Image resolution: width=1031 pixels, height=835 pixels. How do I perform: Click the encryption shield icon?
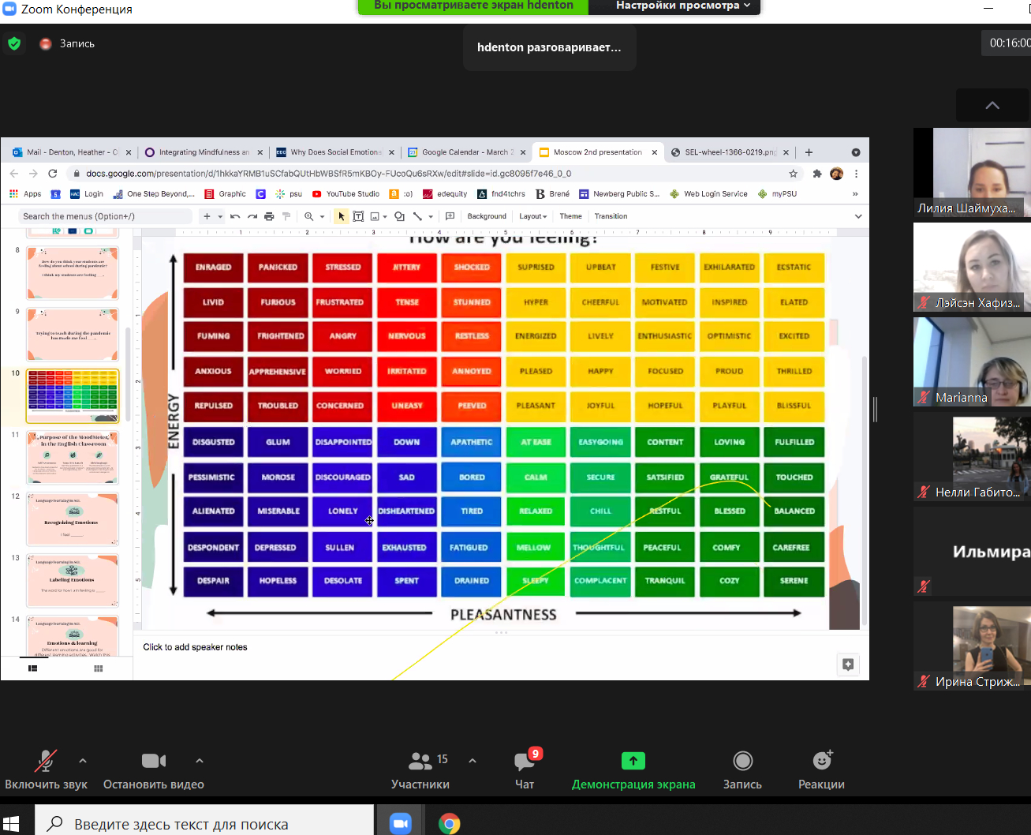tap(14, 43)
